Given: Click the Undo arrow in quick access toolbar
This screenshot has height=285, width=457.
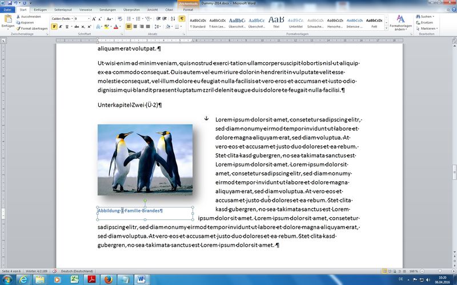Looking at the screenshot, I should pos(16,3).
